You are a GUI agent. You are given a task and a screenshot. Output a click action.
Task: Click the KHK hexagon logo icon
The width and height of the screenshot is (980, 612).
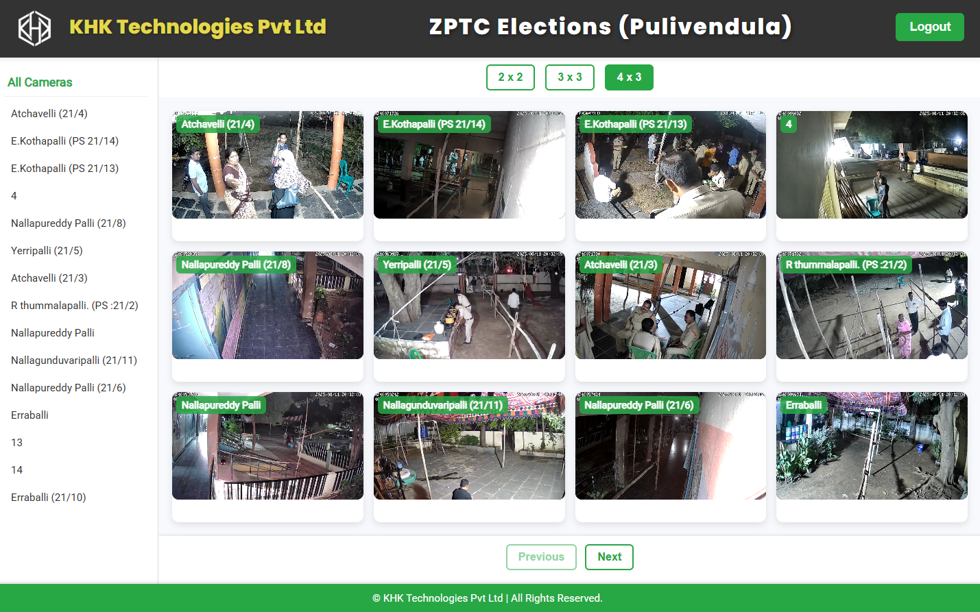(x=34, y=28)
